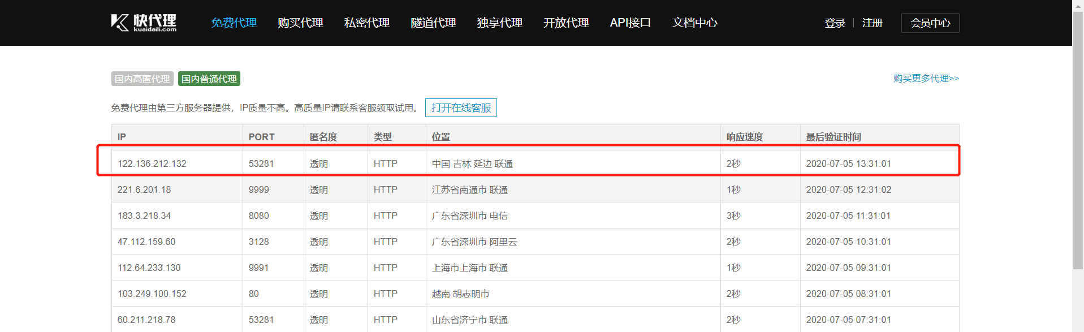Go to API接口 page
1084x332 pixels.
click(630, 23)
